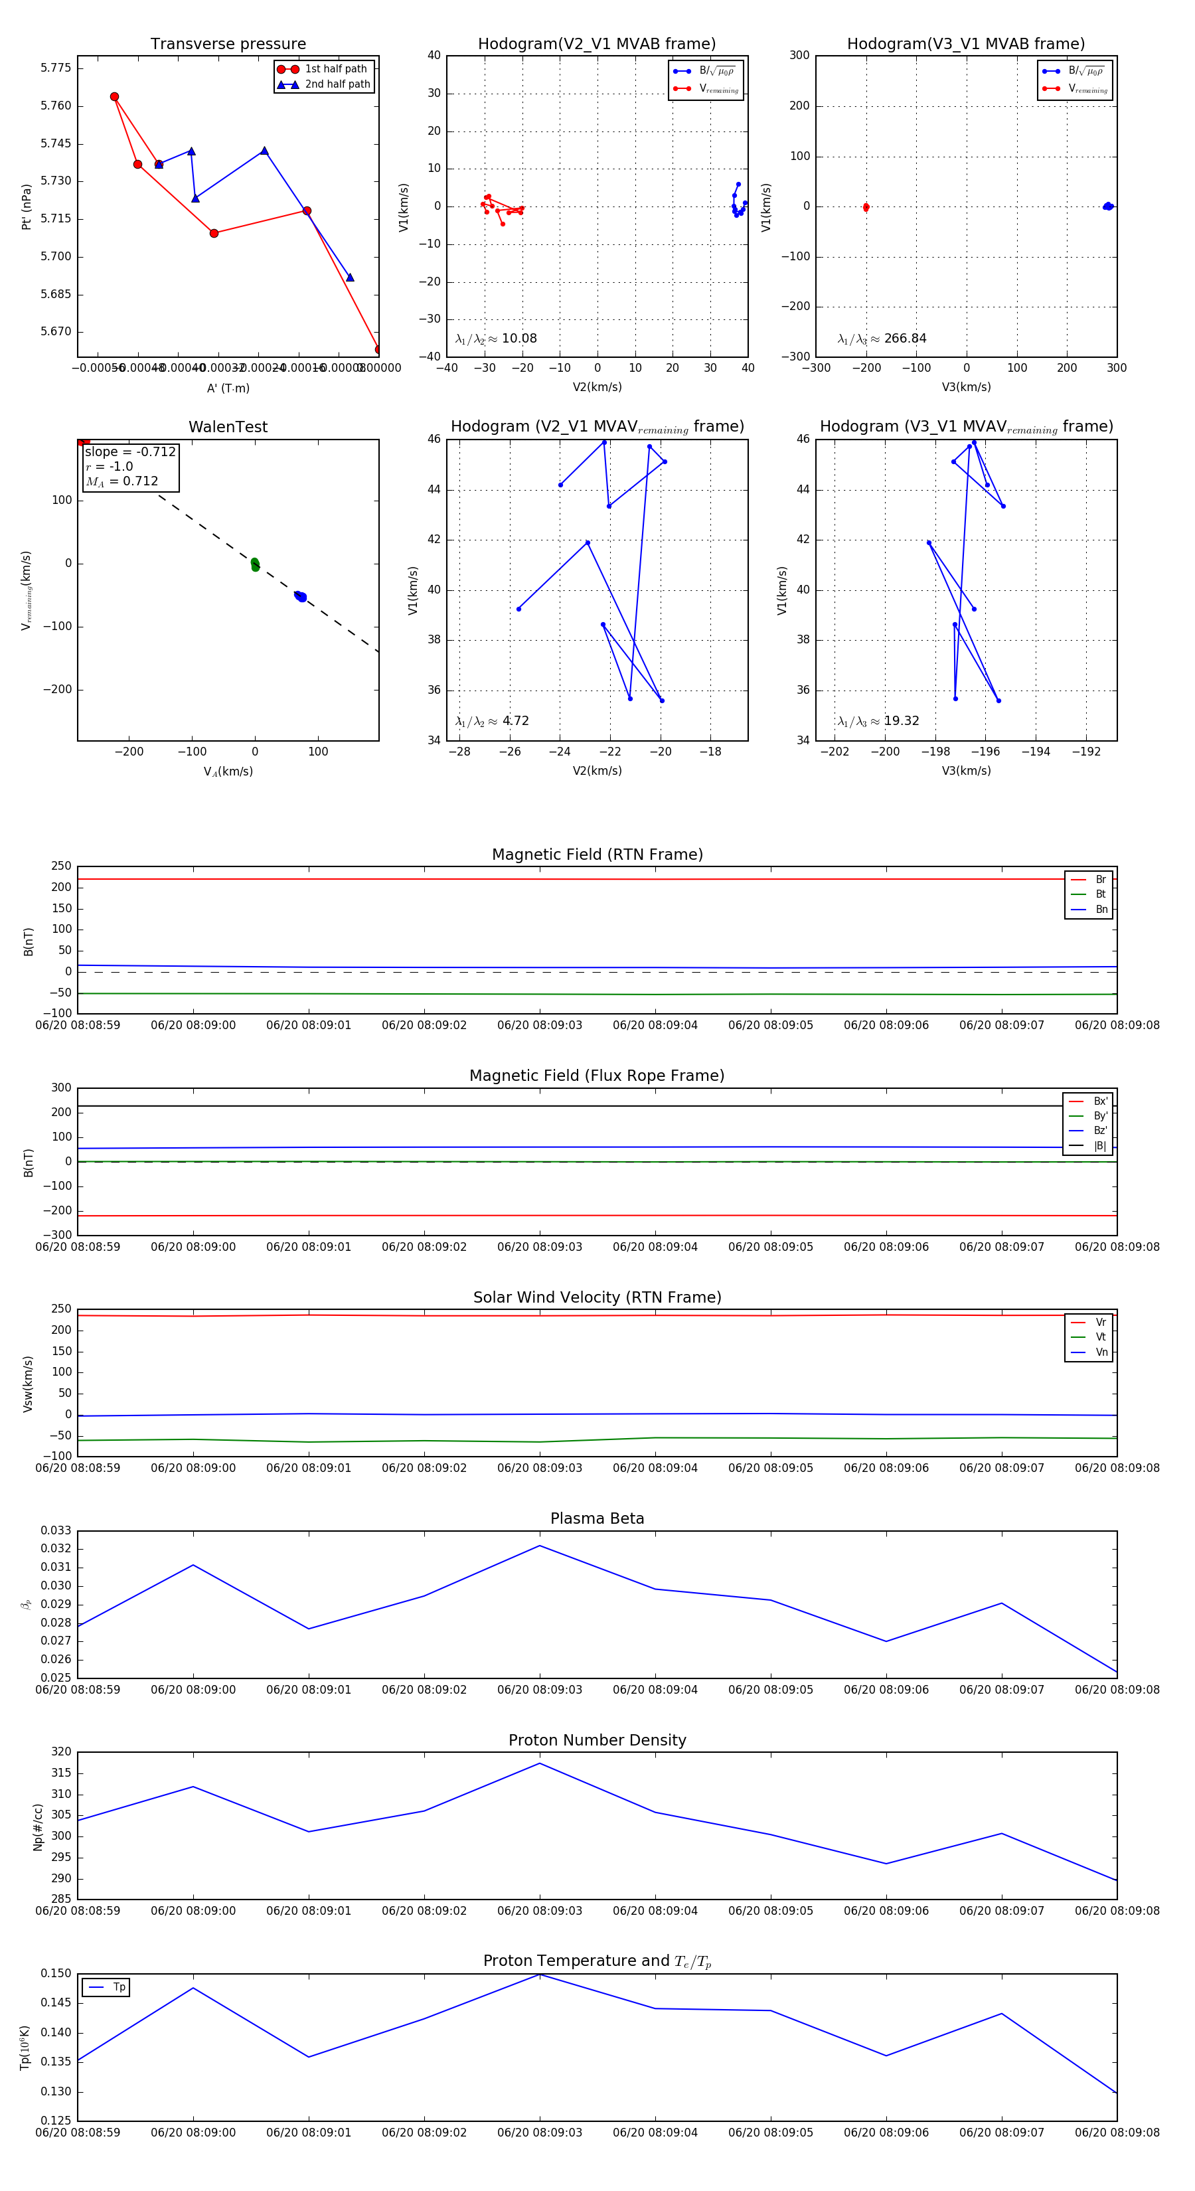Click the Plasma Beta curve's highest peak
Viewport: 1195px width, 2191px height.
(539, 1546)
